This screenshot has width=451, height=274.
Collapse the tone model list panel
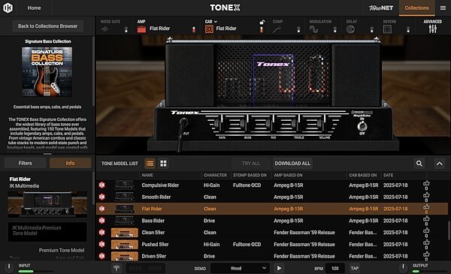pyautogui.click(x=439, y=164)
